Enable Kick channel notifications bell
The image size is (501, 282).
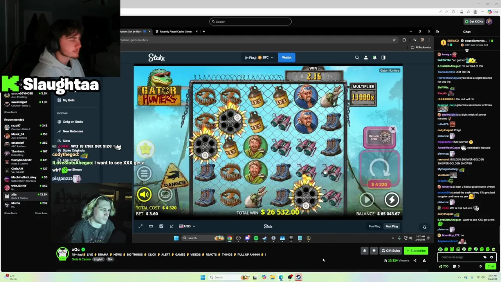pyautogui.click(x=364, y=251)
